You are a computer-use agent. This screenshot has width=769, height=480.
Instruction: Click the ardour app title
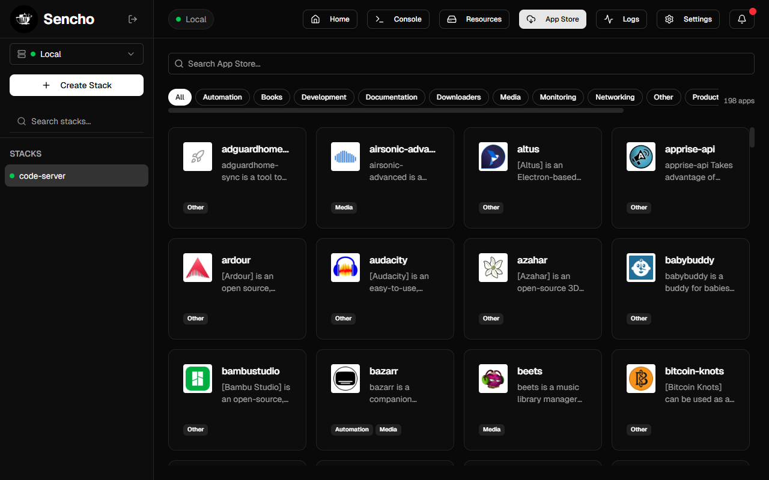point(236,260)
